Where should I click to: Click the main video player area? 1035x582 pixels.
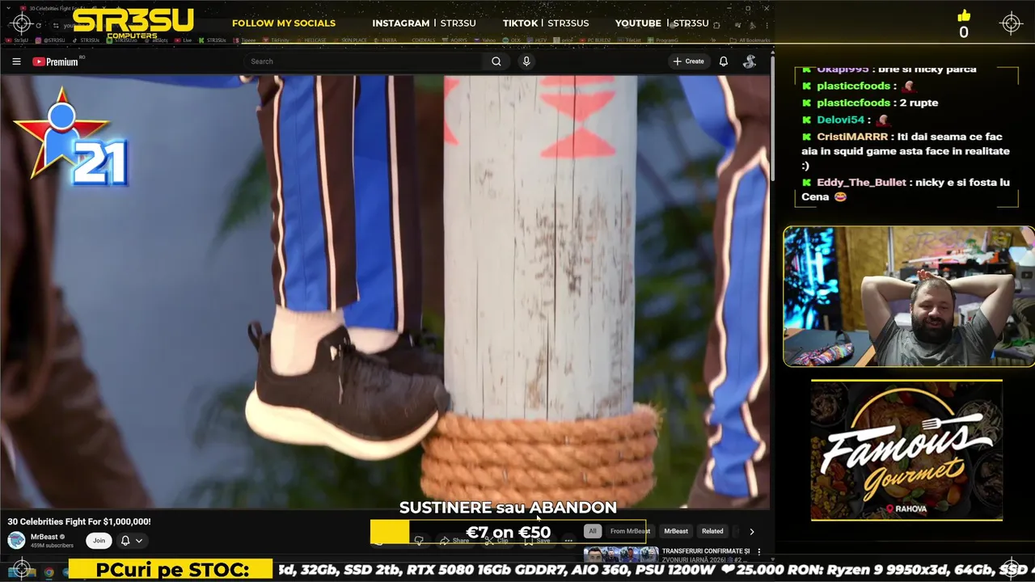[385, 291]
